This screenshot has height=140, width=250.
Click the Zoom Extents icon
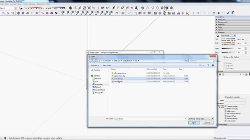(89, 8)
